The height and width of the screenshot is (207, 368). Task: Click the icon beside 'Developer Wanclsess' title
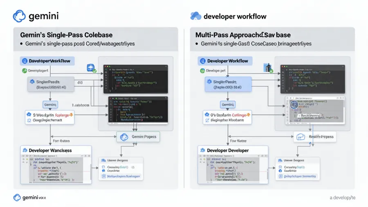tap(25, 150)
